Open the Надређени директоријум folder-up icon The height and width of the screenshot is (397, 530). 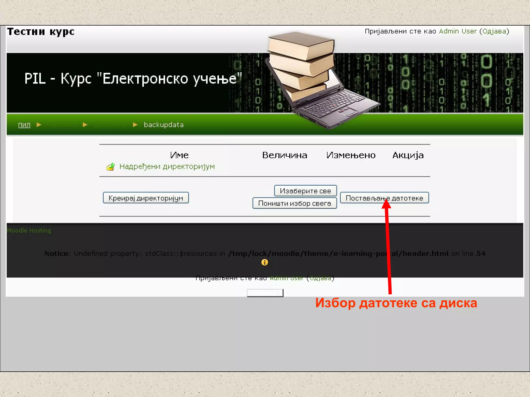coord(111,167)
